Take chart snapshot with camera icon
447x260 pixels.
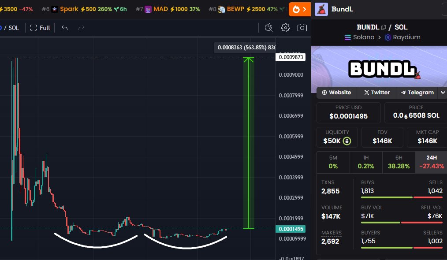(302, 28)
